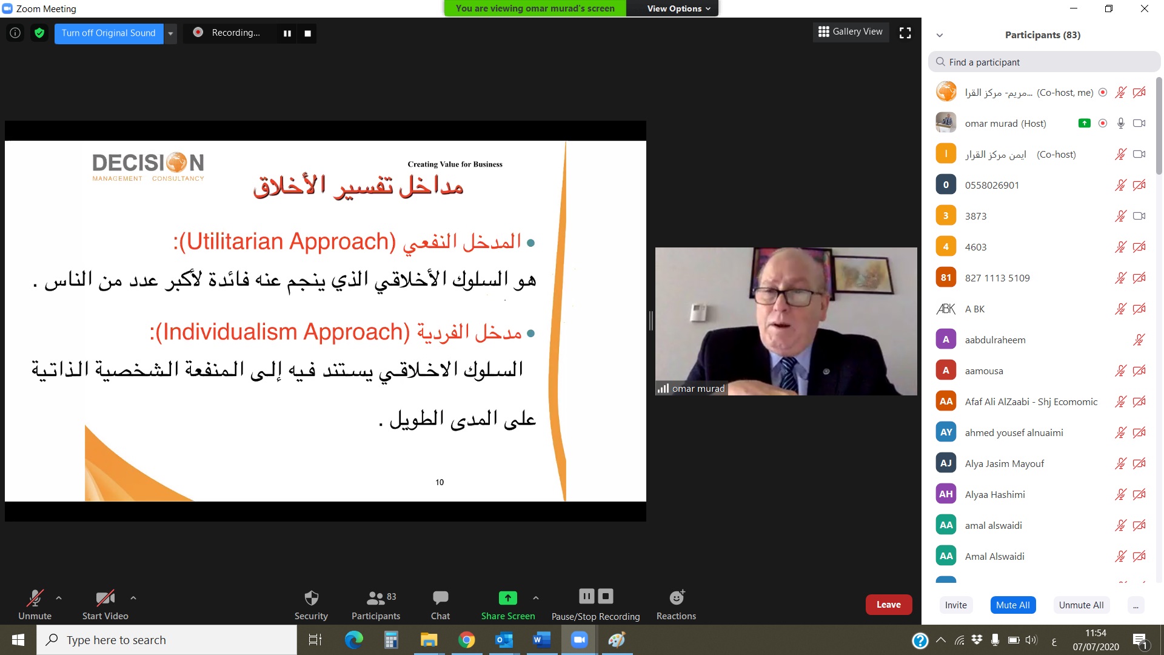
Task: Click the green Share Screen icon
Action: (507, 598)
